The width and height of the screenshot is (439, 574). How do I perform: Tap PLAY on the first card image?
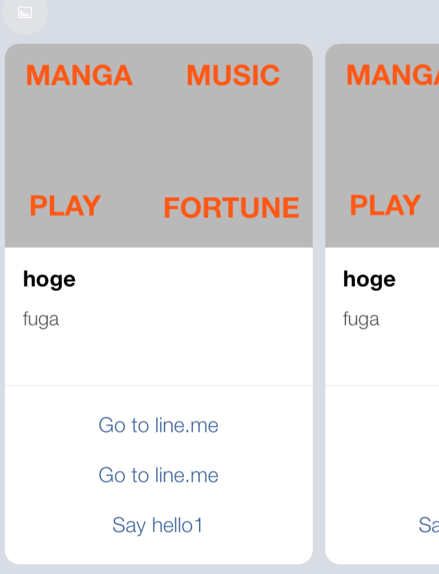click(x=65, y=205)
